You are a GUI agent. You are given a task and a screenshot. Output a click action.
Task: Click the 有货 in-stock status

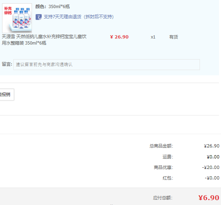tap(174, 37)
